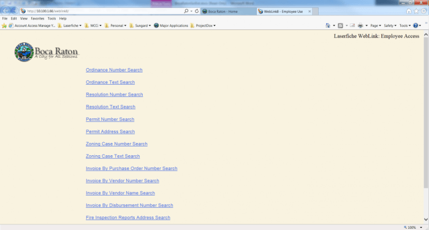Close the WebLink8 tab with its X
Viewport: 429px width, 230px height.
pos(309,12)
